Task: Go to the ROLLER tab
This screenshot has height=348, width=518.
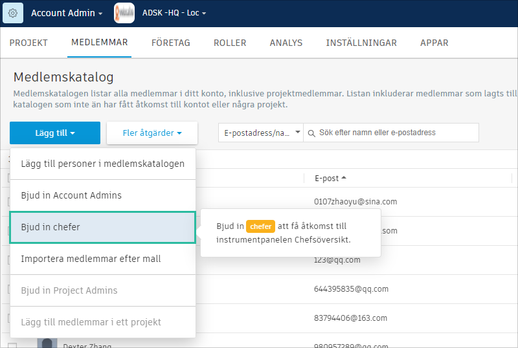Action: click(230, 43)
